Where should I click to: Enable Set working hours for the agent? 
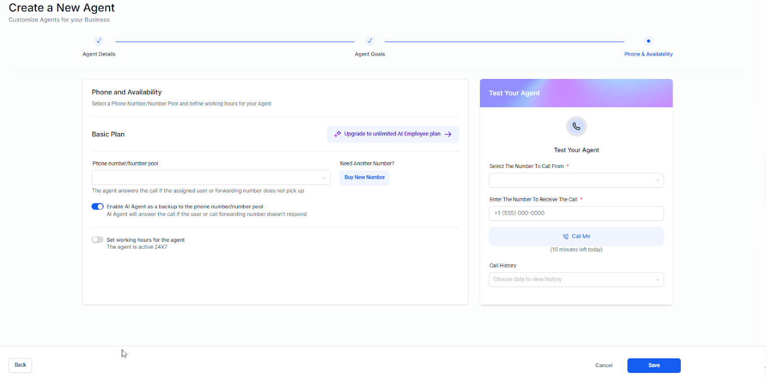pos(97,240)
